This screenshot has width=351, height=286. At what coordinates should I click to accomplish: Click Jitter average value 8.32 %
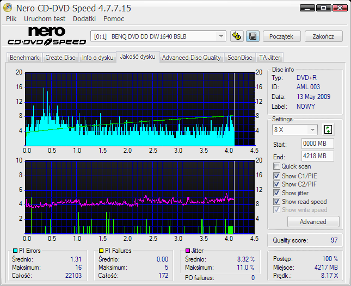point(246,259)
